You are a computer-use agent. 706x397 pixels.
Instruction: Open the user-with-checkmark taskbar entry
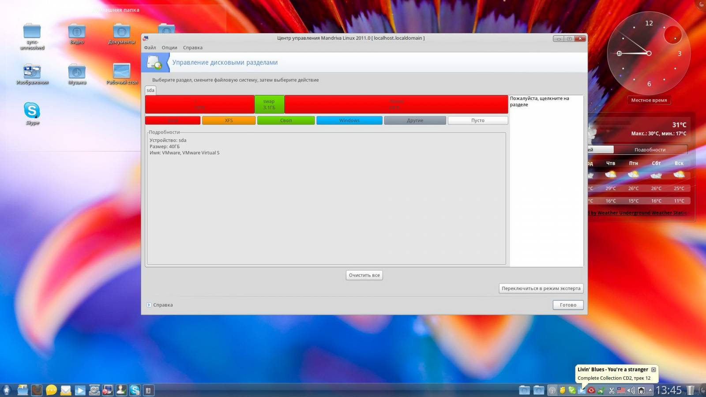121,390
